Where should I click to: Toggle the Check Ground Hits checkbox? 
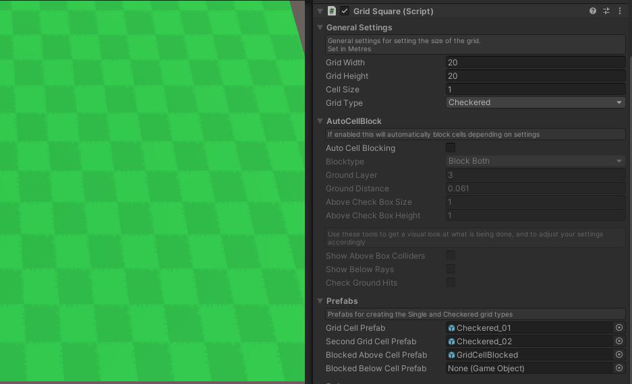[451, 282]
